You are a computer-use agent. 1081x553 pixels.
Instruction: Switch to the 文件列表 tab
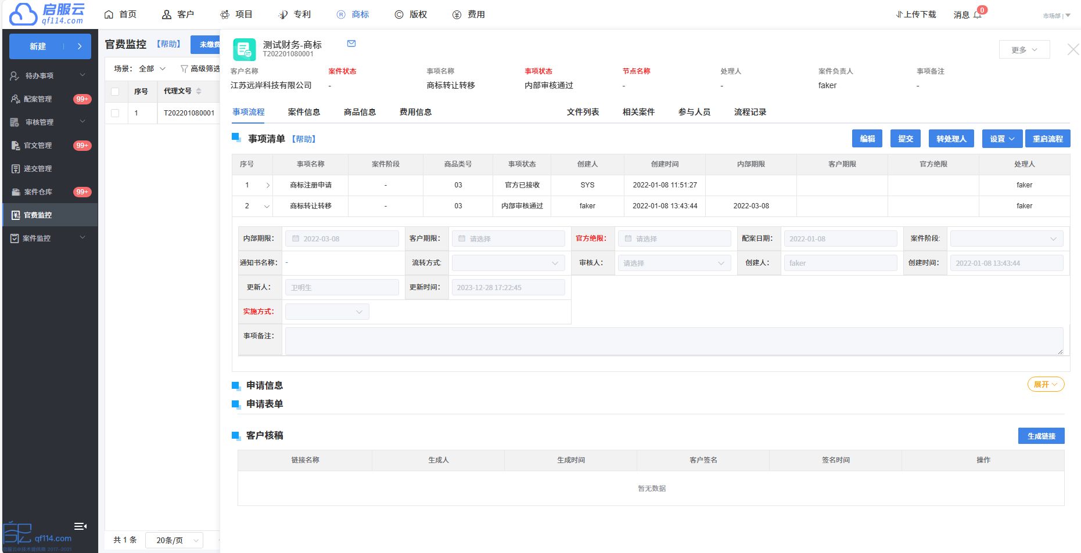[583, 112]
